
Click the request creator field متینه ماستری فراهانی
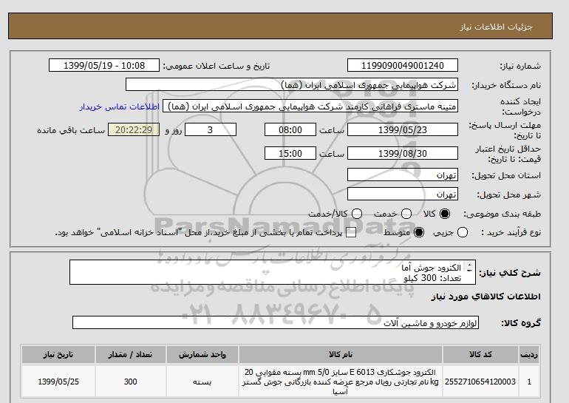(310, 106)
